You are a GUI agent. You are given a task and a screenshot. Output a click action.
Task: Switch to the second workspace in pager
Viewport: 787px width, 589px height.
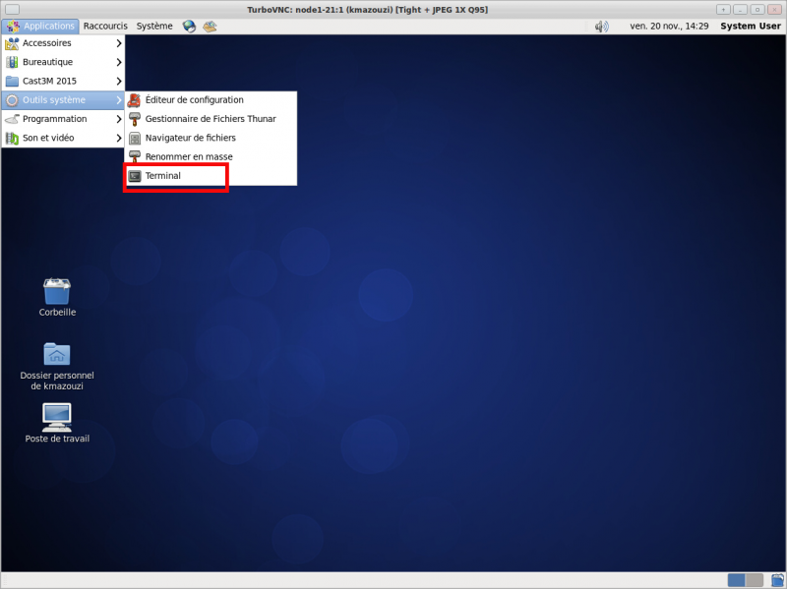(x=754, y=580)
